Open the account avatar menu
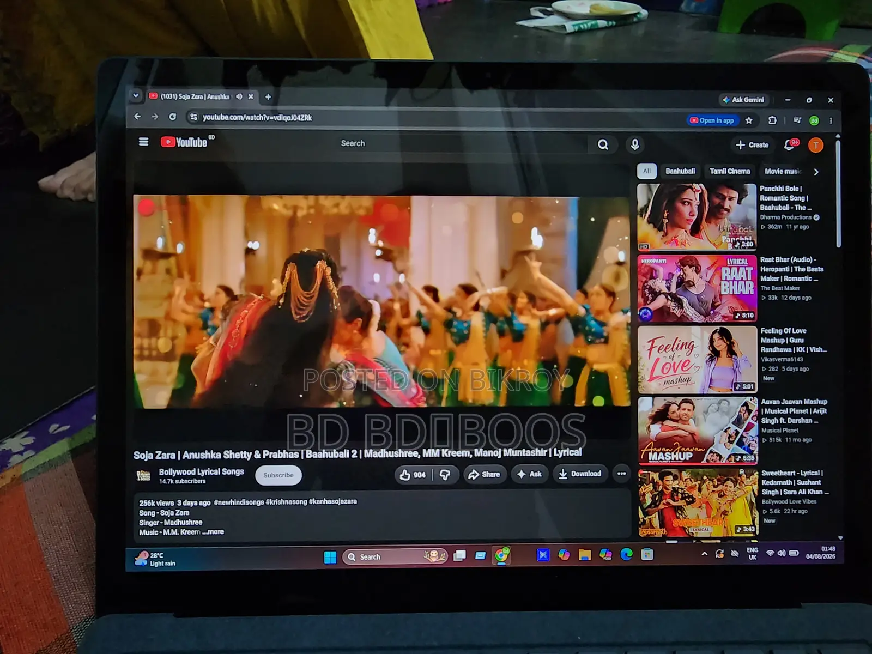Viewport: 872px width, 654px height. point(815,145)
